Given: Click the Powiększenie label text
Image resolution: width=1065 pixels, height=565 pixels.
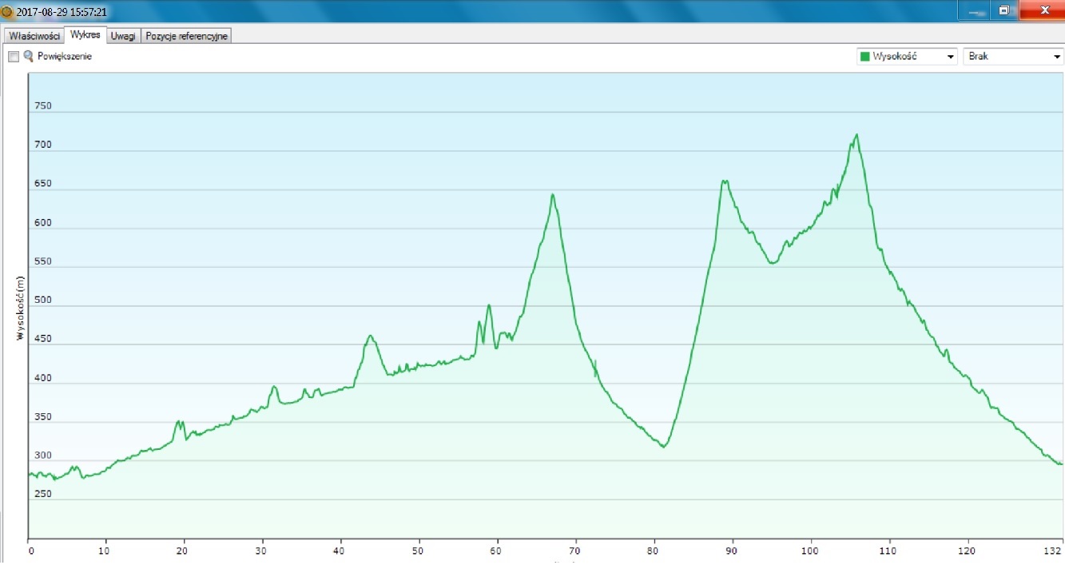Looking at the screenshot, I should point(65,57).
